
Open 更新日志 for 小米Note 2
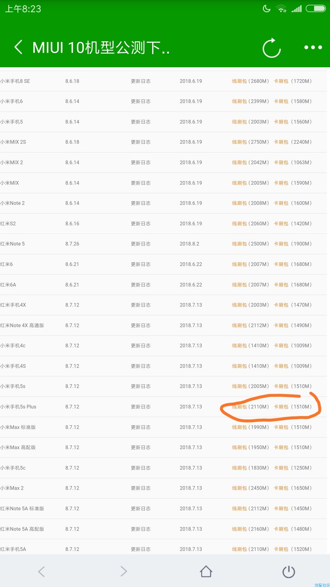tap(141, 203)
